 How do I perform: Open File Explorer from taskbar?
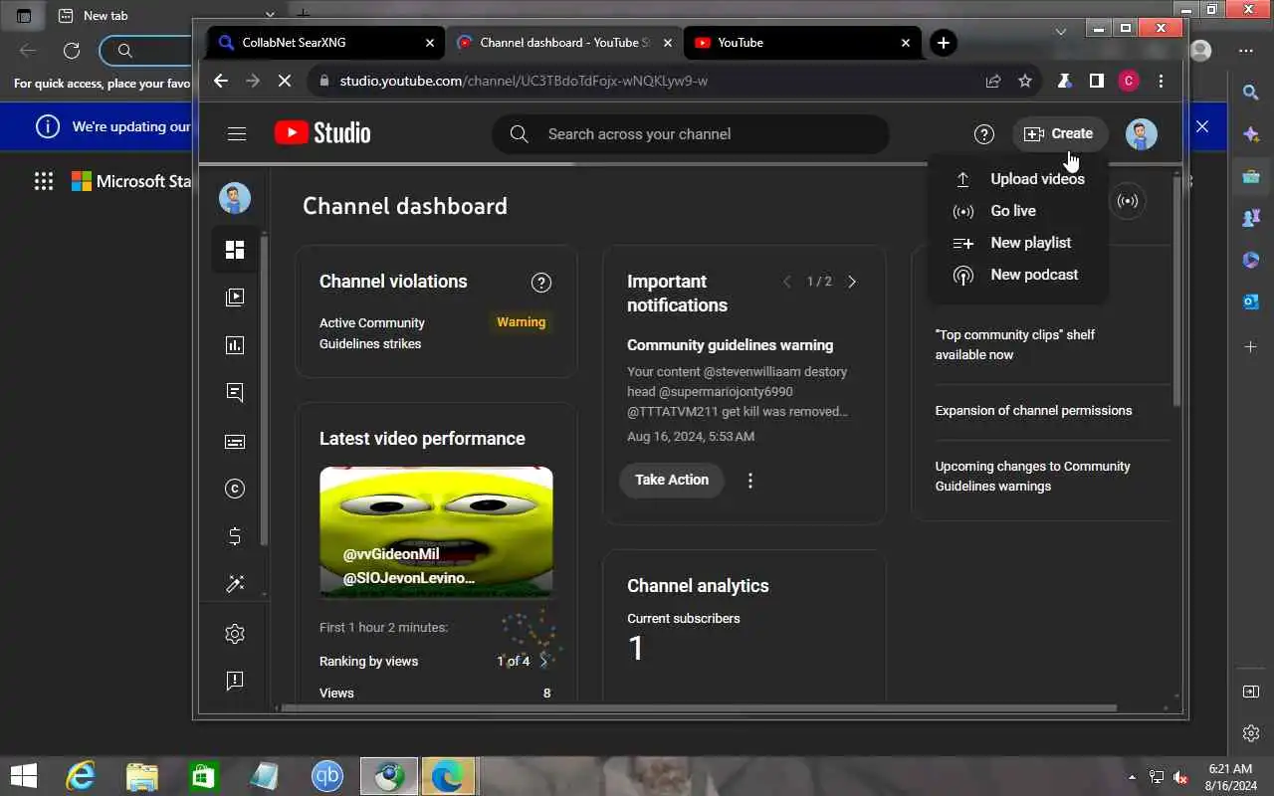coord(142,776)
